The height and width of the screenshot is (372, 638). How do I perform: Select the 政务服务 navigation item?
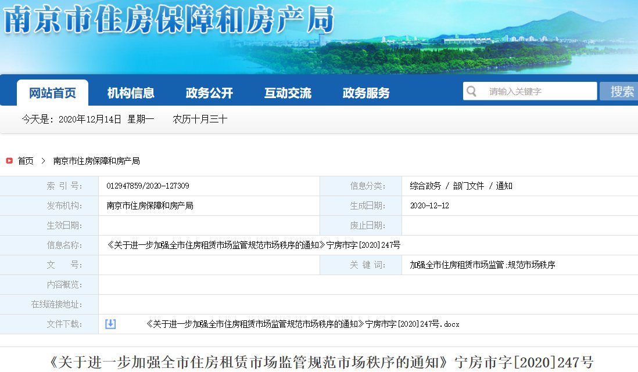point(366,93)
